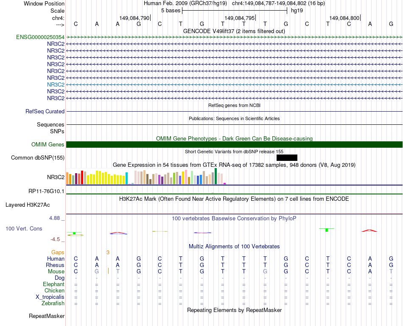This screenshot has height=326, width=403.
Task: Select the Dog alignment row label
Action: point(60,278)
